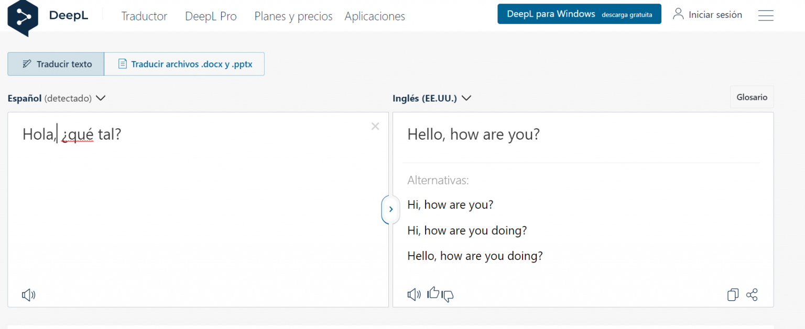The image size is (805, 329).
Task: Swap translation direction using the arrow between panels
Action: point(390,209)
